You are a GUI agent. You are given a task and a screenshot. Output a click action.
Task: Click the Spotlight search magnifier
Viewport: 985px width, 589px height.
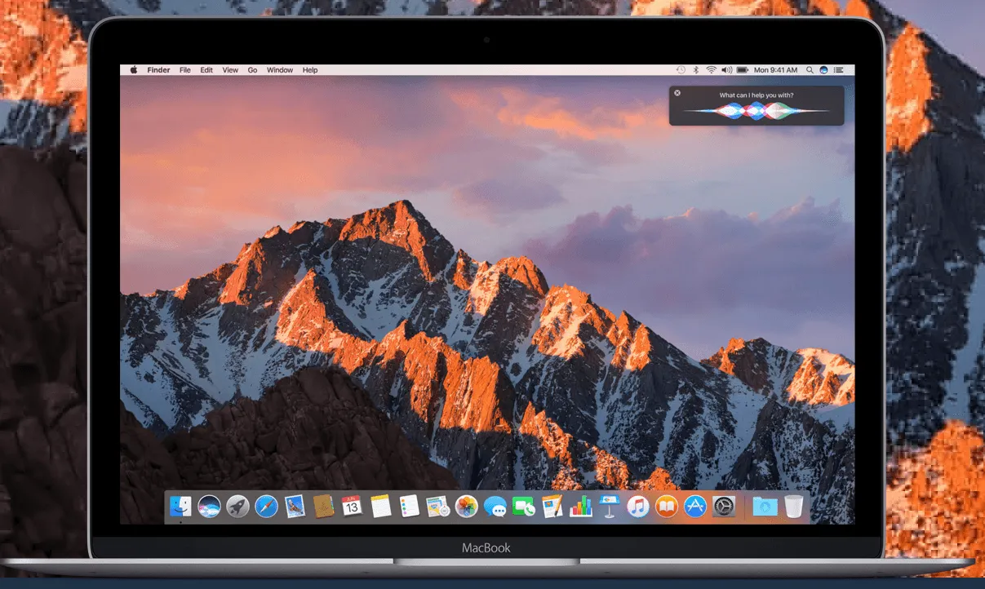[x=810, y=70]
